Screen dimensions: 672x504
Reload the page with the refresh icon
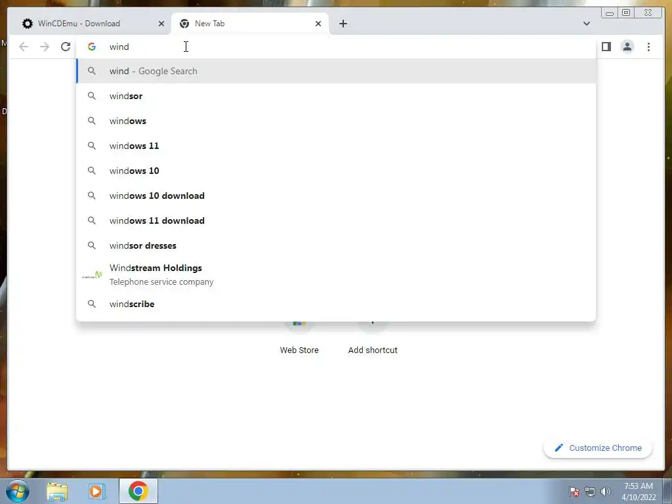66,47
